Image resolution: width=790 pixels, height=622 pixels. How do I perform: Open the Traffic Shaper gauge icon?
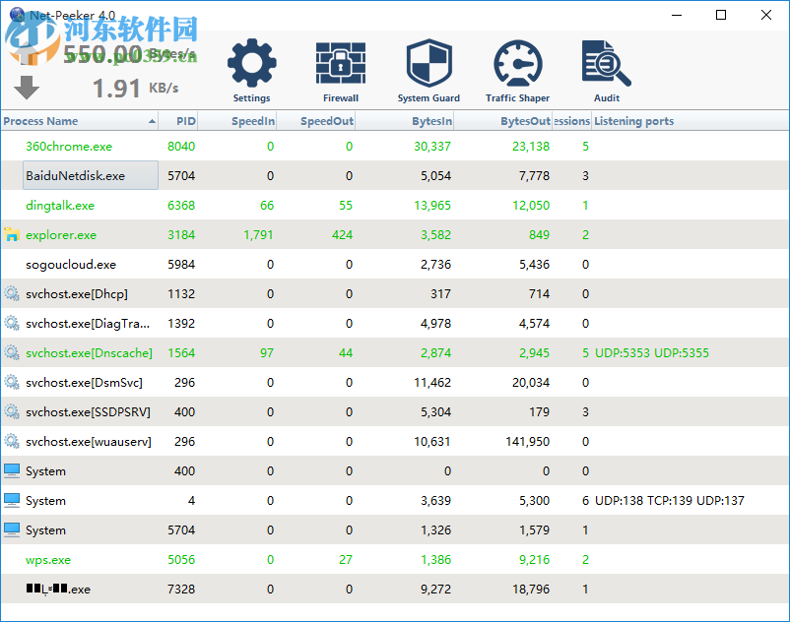click(x=517, y=61)
